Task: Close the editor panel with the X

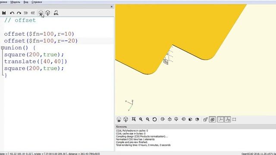Action: [111, 6]
